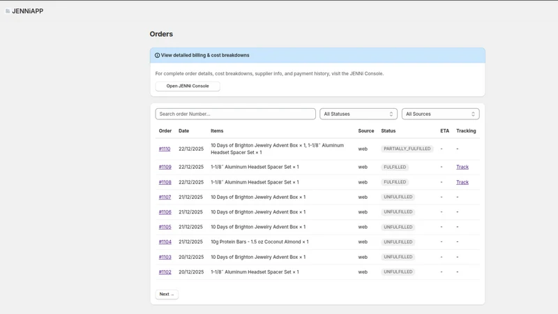
Task: Click the info icon in billing banner
Action: [158, 55]
